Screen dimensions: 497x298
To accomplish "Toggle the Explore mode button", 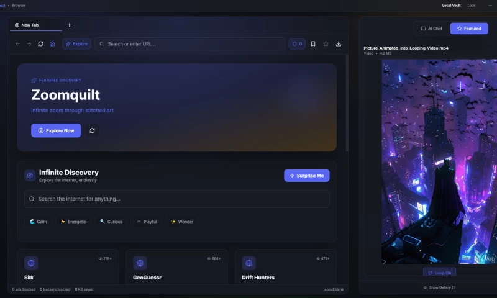I will coord(76,44).
